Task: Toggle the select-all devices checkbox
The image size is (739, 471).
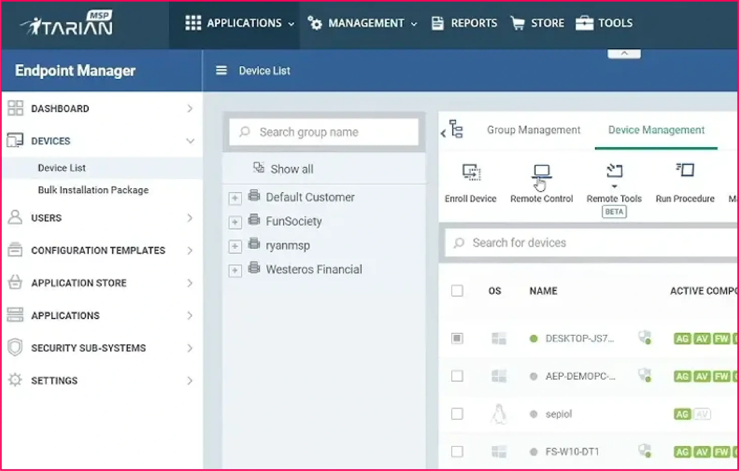Action: [x=457, y=291]
